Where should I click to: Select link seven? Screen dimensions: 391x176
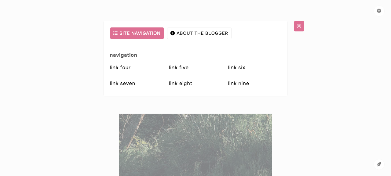[x=122, y=83]
